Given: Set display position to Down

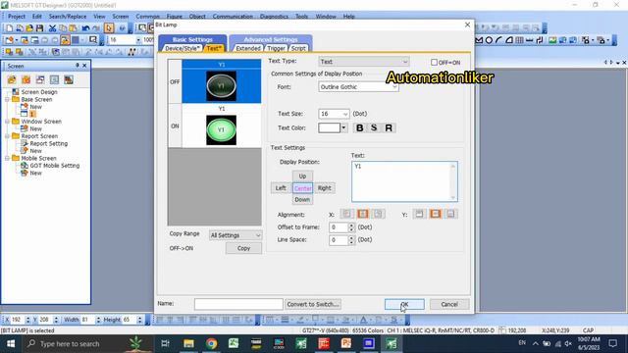Looking at the screenshot, I should [302, 199].
